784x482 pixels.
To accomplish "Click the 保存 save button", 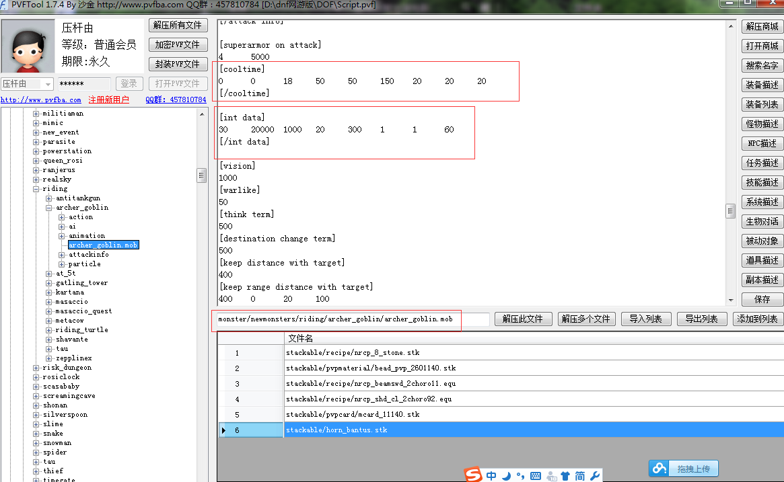I will pos(762,299).
